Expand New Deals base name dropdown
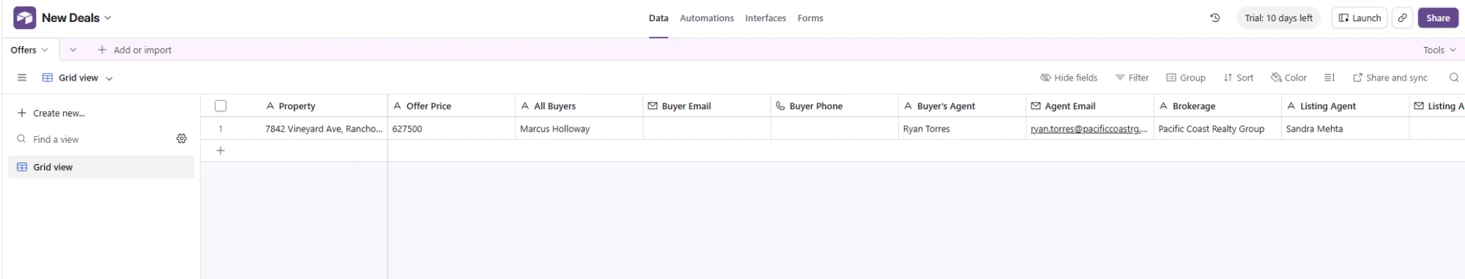 click(108, 18)
